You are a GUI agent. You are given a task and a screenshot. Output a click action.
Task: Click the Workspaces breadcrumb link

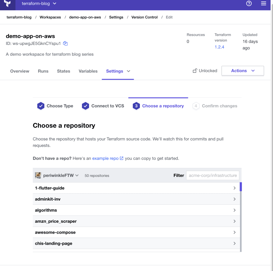pos(50,17)
